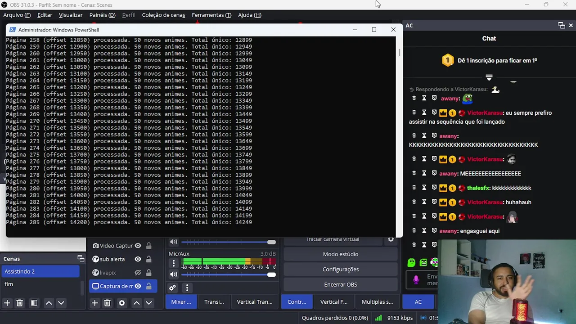Delete selected source with trash icon
Viewport: 576px width, 324px height.
coord(107,303)
